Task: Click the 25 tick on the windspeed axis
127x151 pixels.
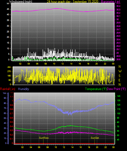Action: [x=8, y=32]
